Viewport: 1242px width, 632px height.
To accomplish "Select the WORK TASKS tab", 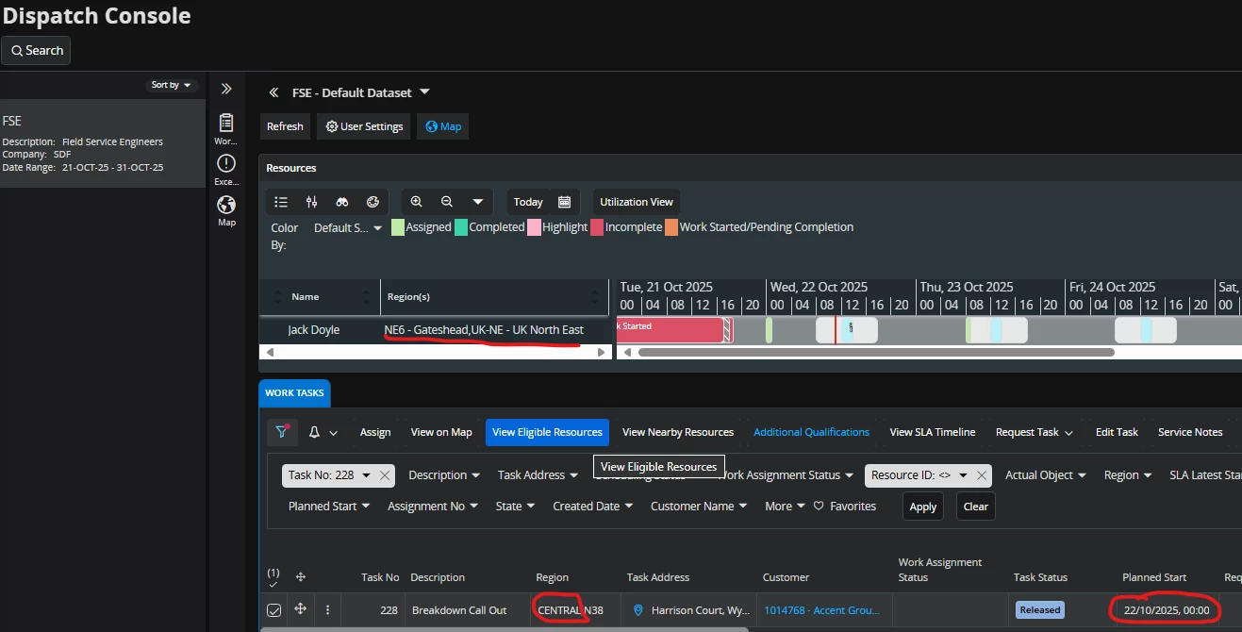I will (294, 393).
